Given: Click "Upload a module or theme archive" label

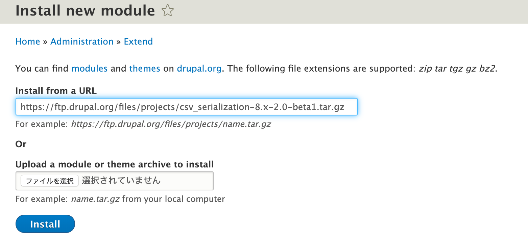Looking at the screenshot, I should click(115, 164).
